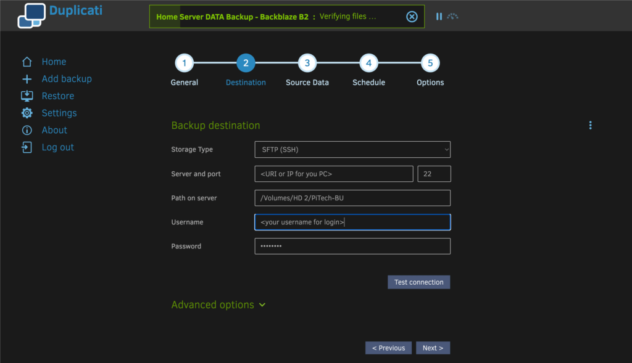This screenshot has height=363, width=632.
Task: Focus the Path on server field
Action: point(352,198)
